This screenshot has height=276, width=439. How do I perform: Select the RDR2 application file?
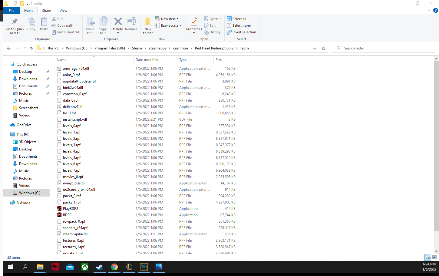(x=67, y=215)
